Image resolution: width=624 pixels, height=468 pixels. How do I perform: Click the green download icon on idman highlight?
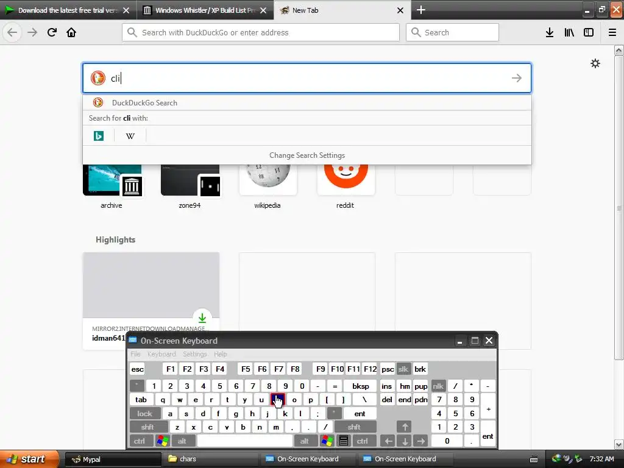(202, 317)
